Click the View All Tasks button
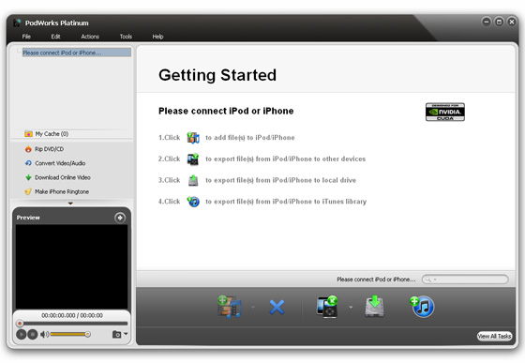 [x=494, y=336]
